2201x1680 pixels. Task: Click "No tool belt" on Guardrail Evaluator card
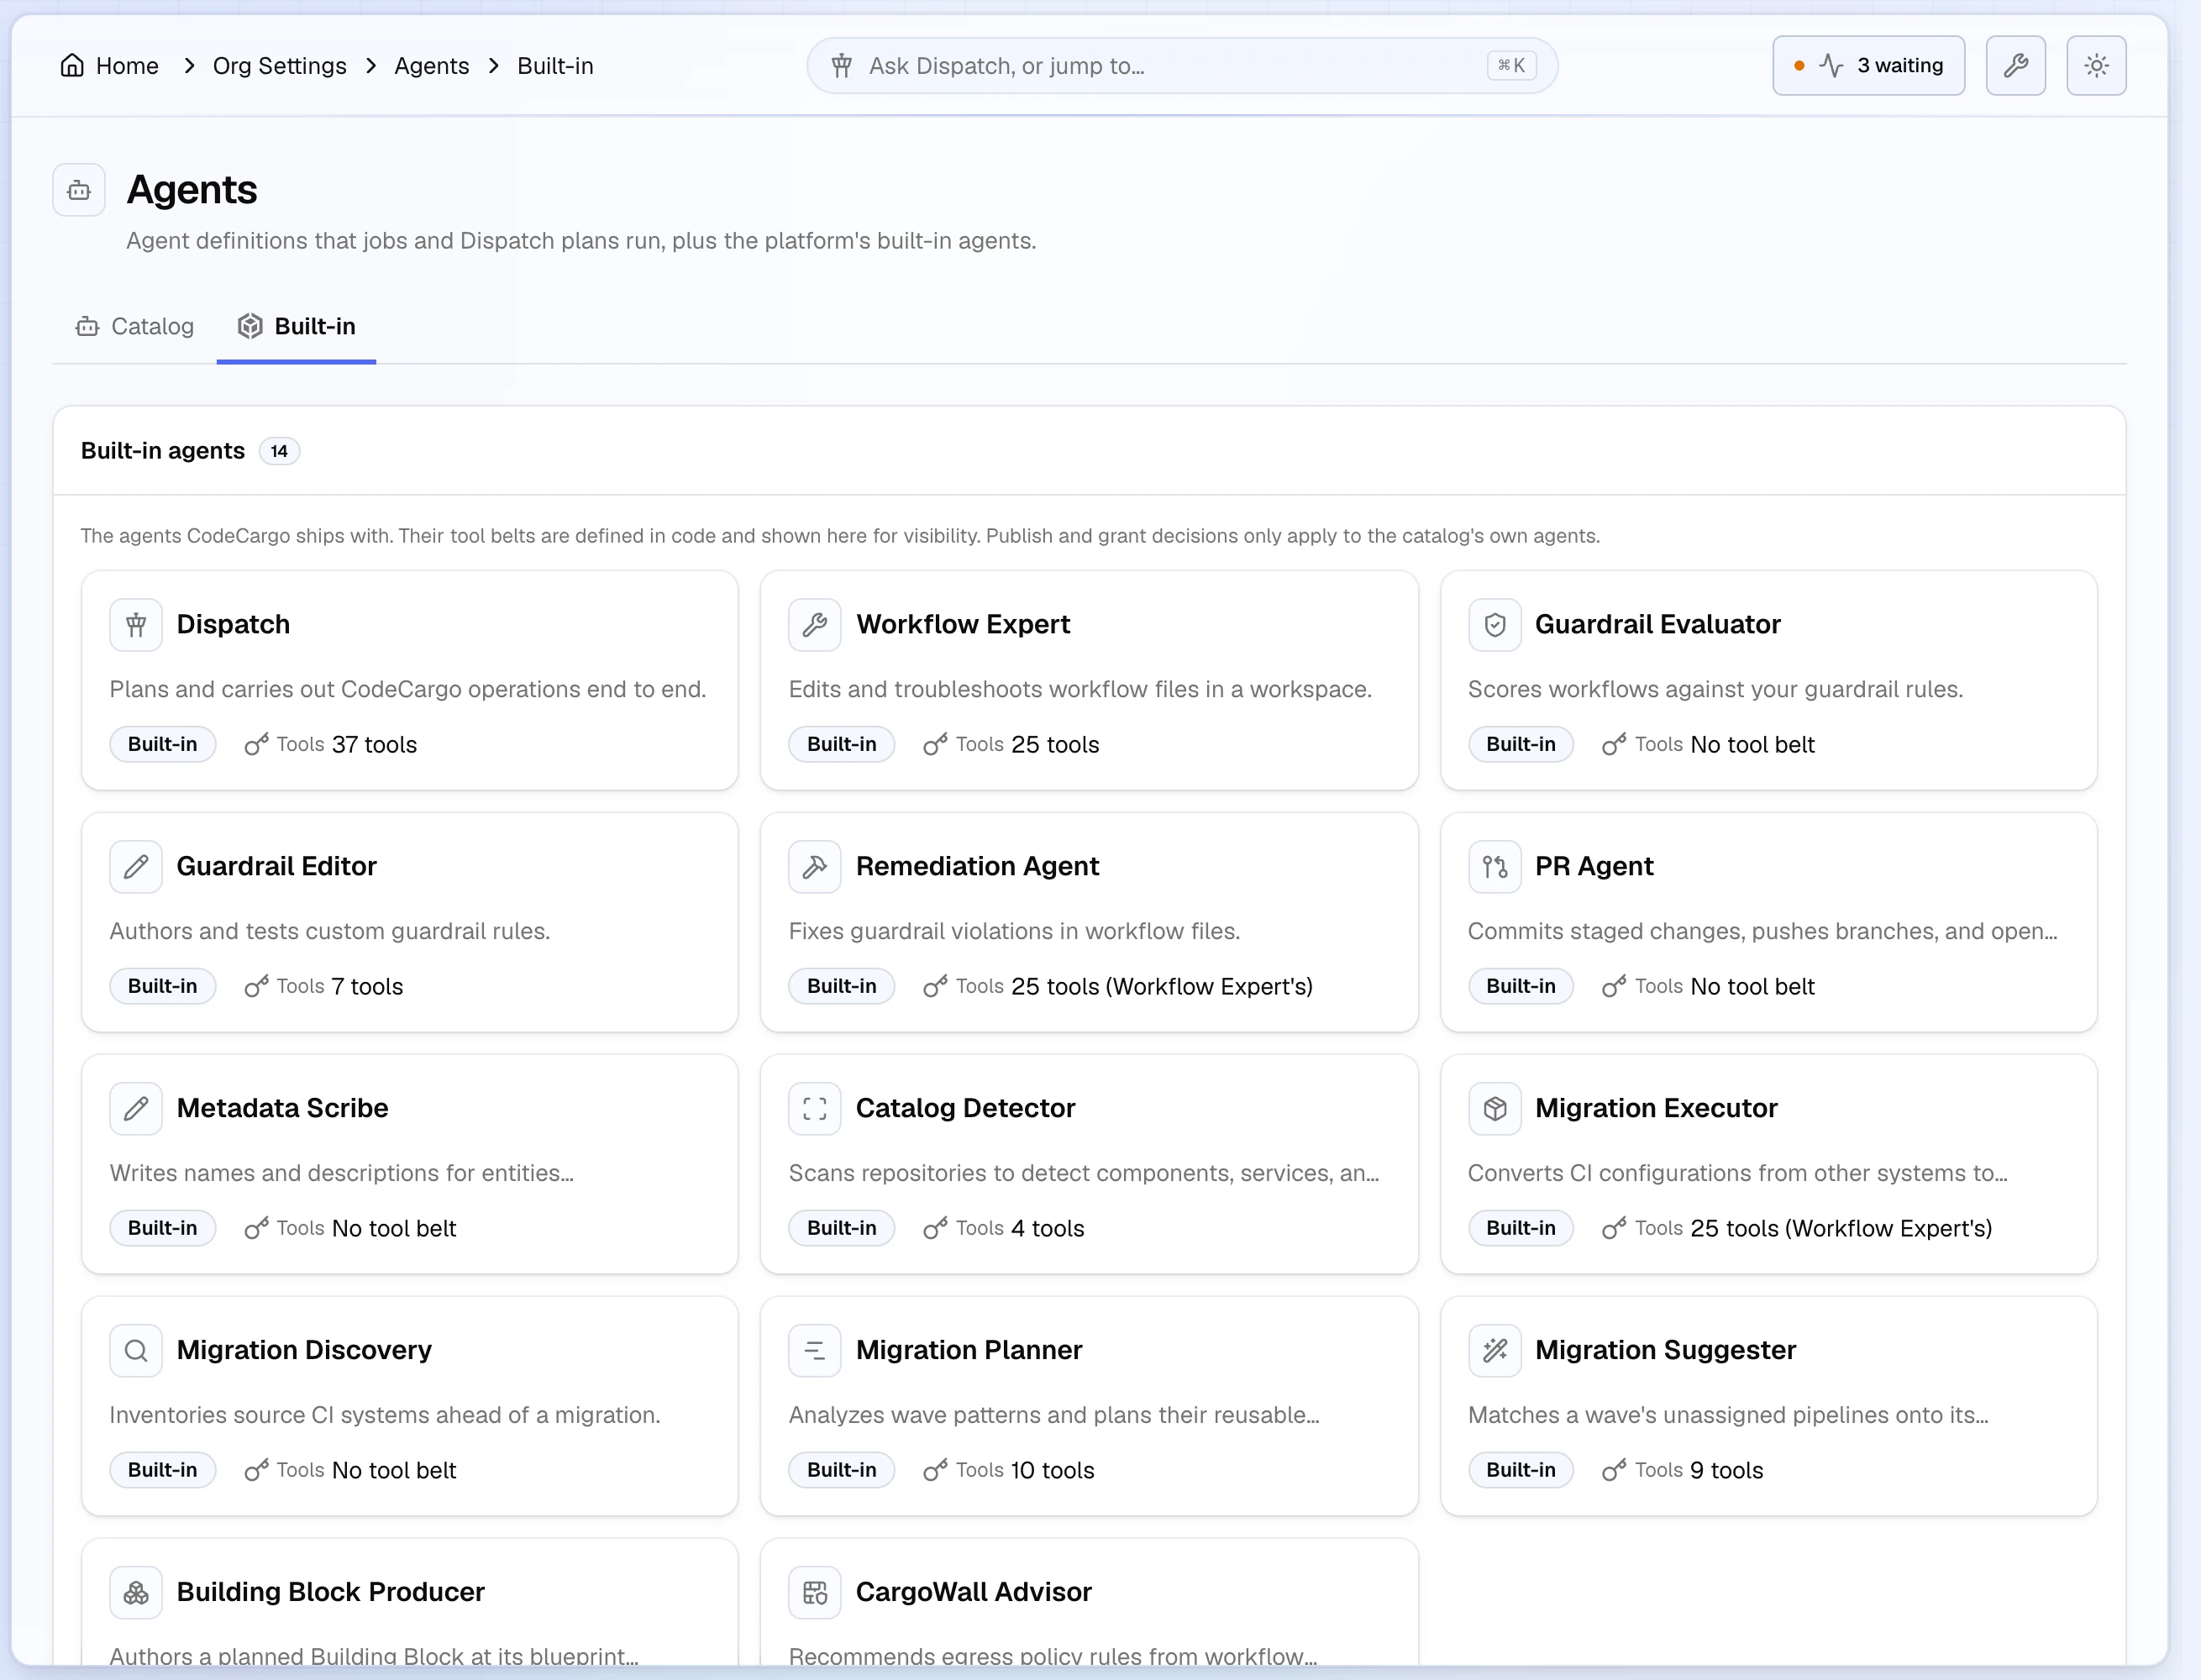1752,745
